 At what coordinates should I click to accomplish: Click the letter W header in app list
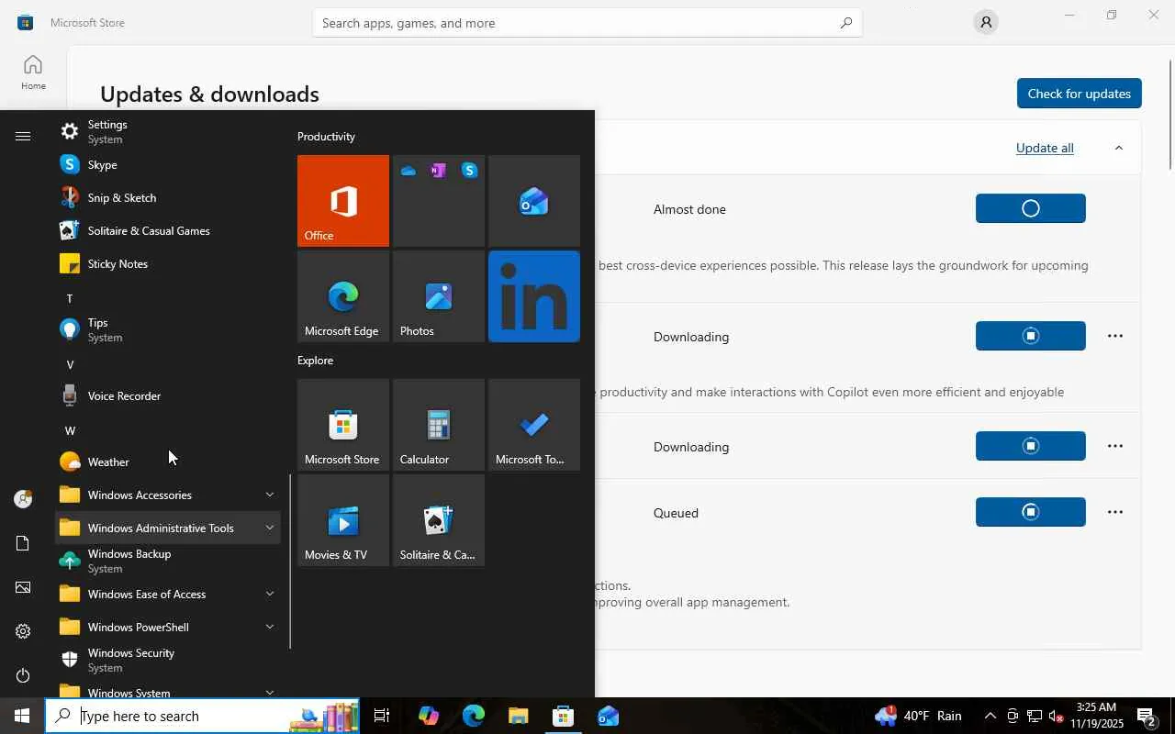70,430
